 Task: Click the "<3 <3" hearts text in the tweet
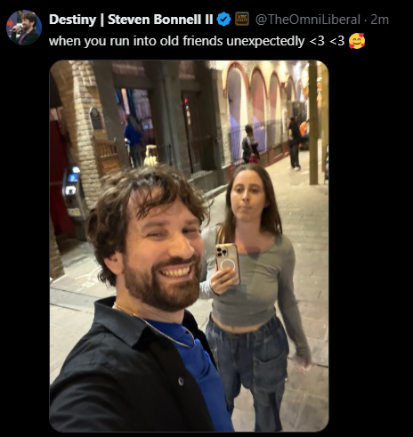[x=327, y=41]
